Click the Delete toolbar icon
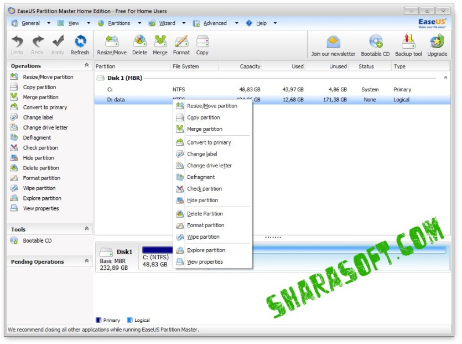The height and width of the screenshot is (344, 462). (139, 41)
